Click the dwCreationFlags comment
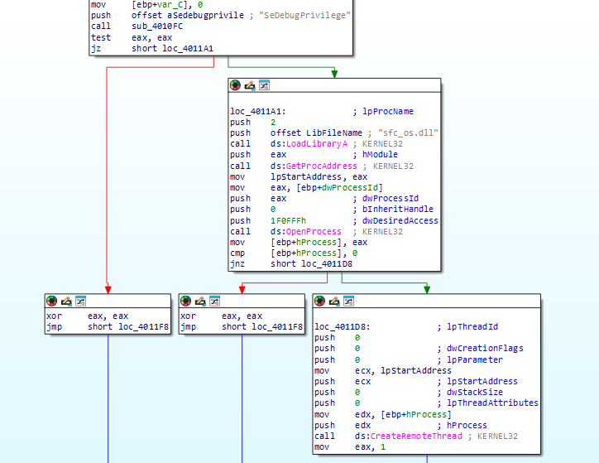This screenshot has width=599, height=463. pyautogui.click(x=485, y=349)
